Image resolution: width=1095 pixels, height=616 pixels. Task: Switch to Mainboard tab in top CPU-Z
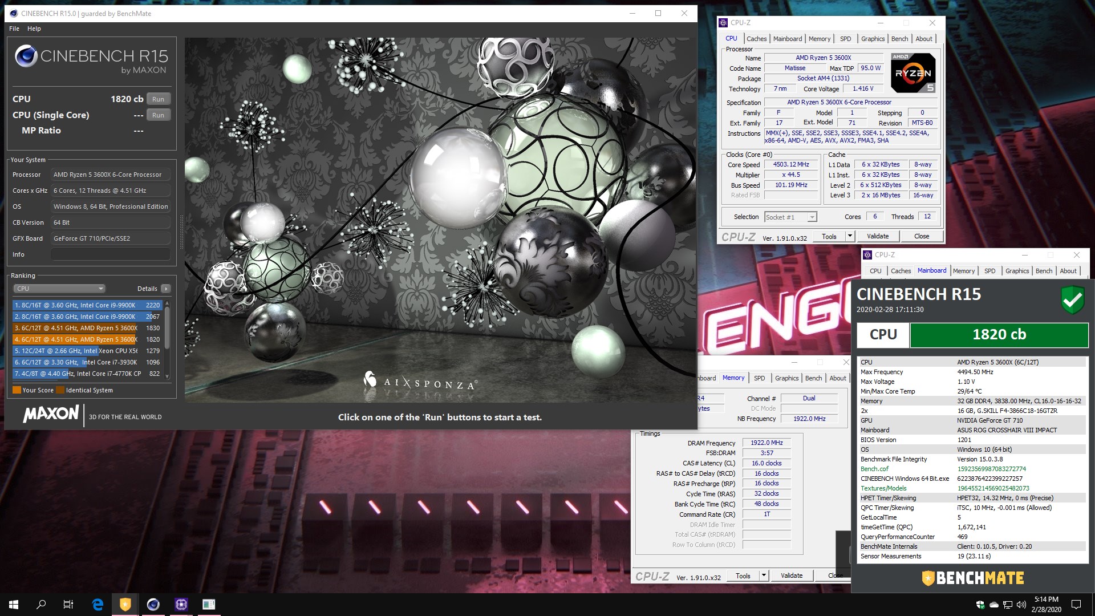click(787, 39)
